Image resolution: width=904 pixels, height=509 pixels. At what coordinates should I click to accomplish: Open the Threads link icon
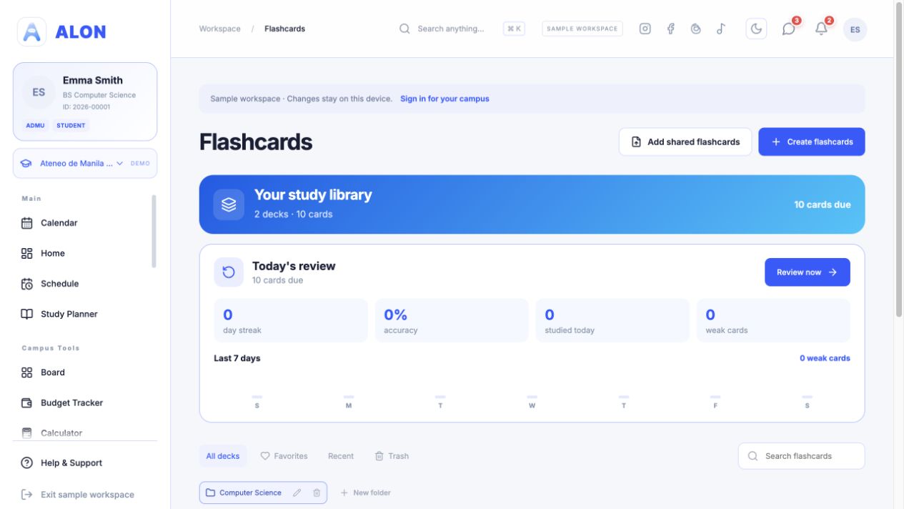(696, 29)
